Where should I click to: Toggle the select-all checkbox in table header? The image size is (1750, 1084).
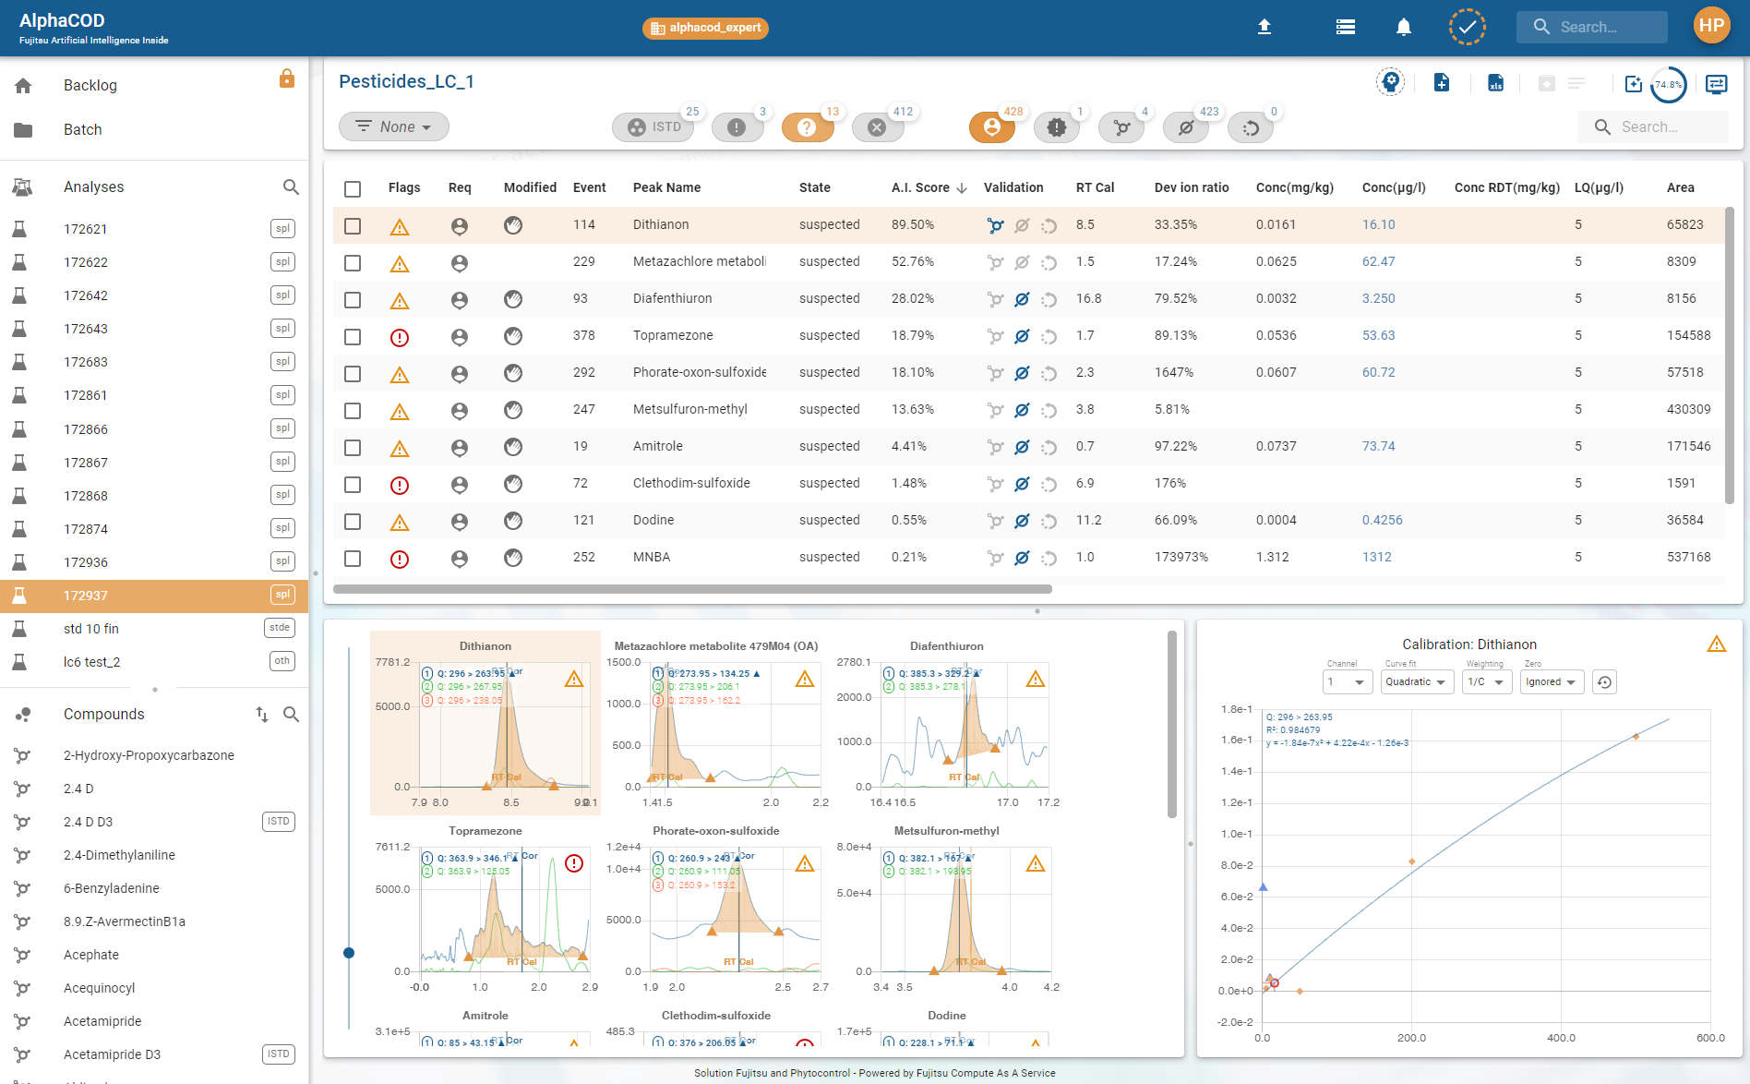point(353,189)
